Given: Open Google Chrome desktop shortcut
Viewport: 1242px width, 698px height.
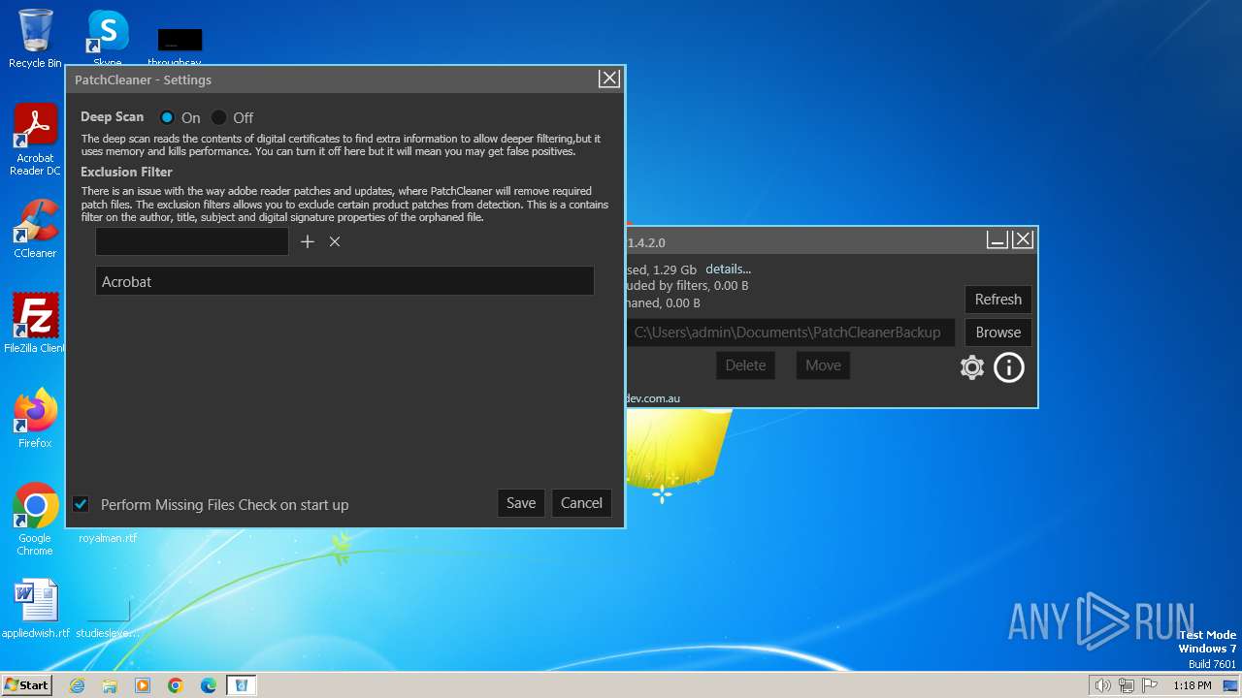Looking at the screenshot, I should (x=35, y=519).
